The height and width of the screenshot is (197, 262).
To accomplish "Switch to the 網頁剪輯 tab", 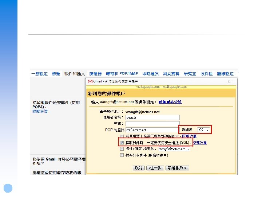I will (x=171, y=74).
